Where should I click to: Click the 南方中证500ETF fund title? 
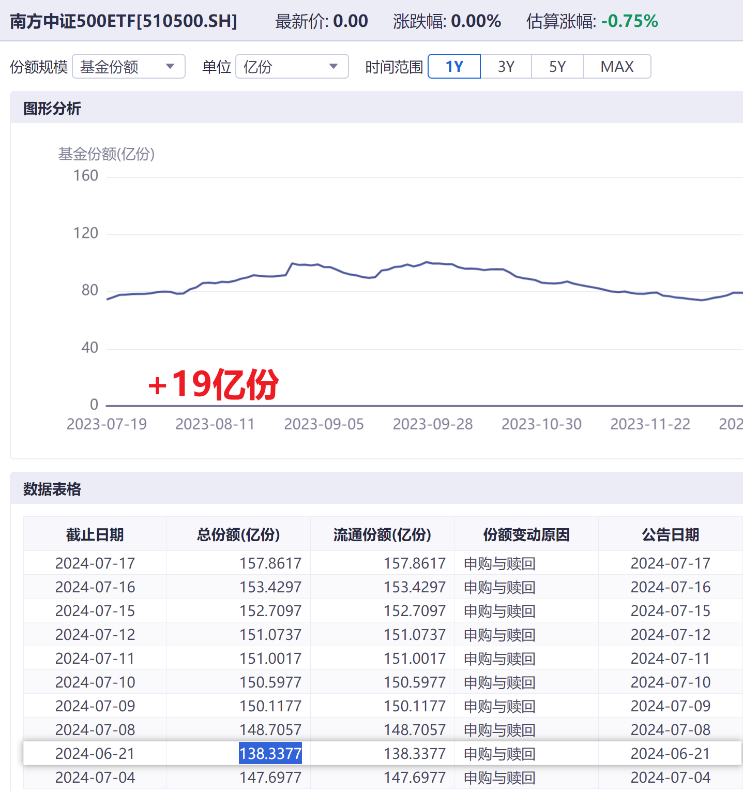click(x=124, y=21)
